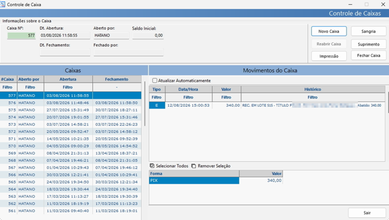
Task: Sort by #Caixa column header
Action: pos(8,79)
